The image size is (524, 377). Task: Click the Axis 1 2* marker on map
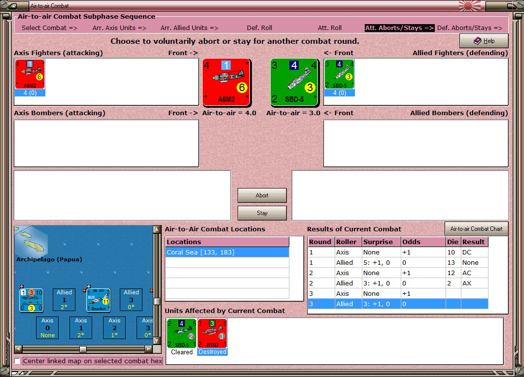pyautogui.click(x=81, y=328)
